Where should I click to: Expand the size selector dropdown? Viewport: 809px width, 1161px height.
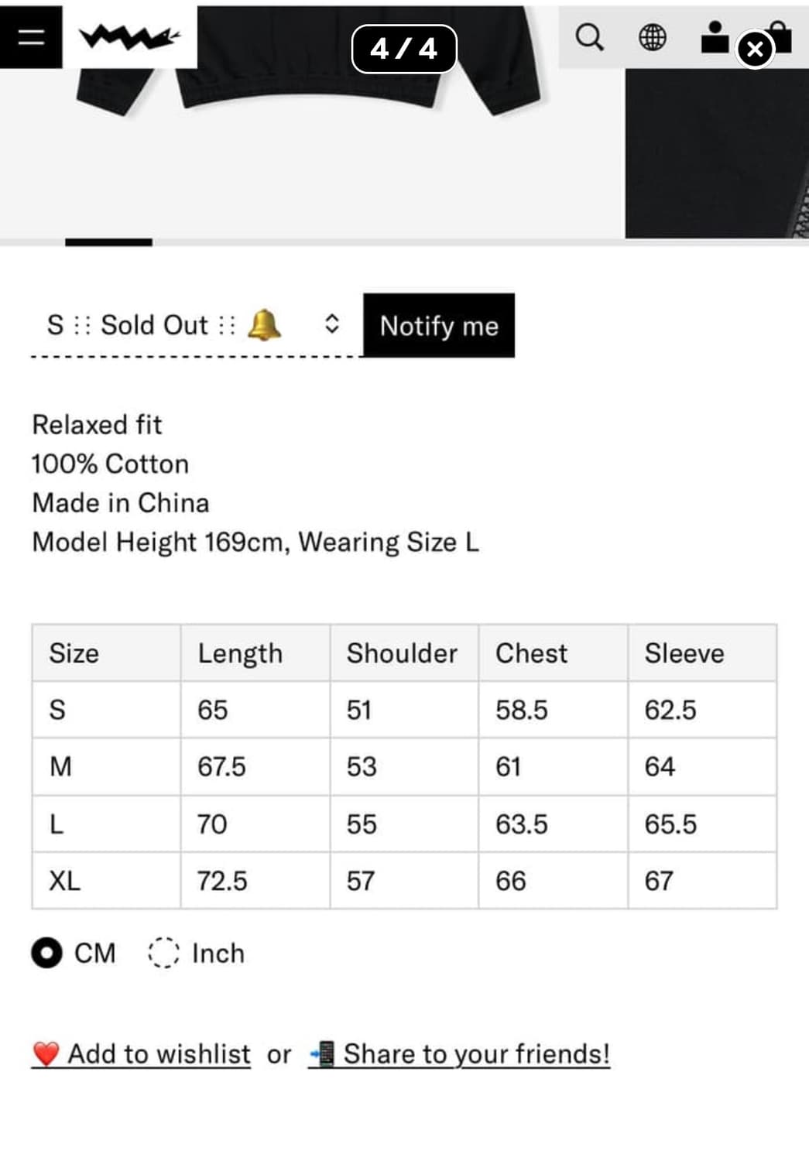pyautogui.click(x=194, y=325)
